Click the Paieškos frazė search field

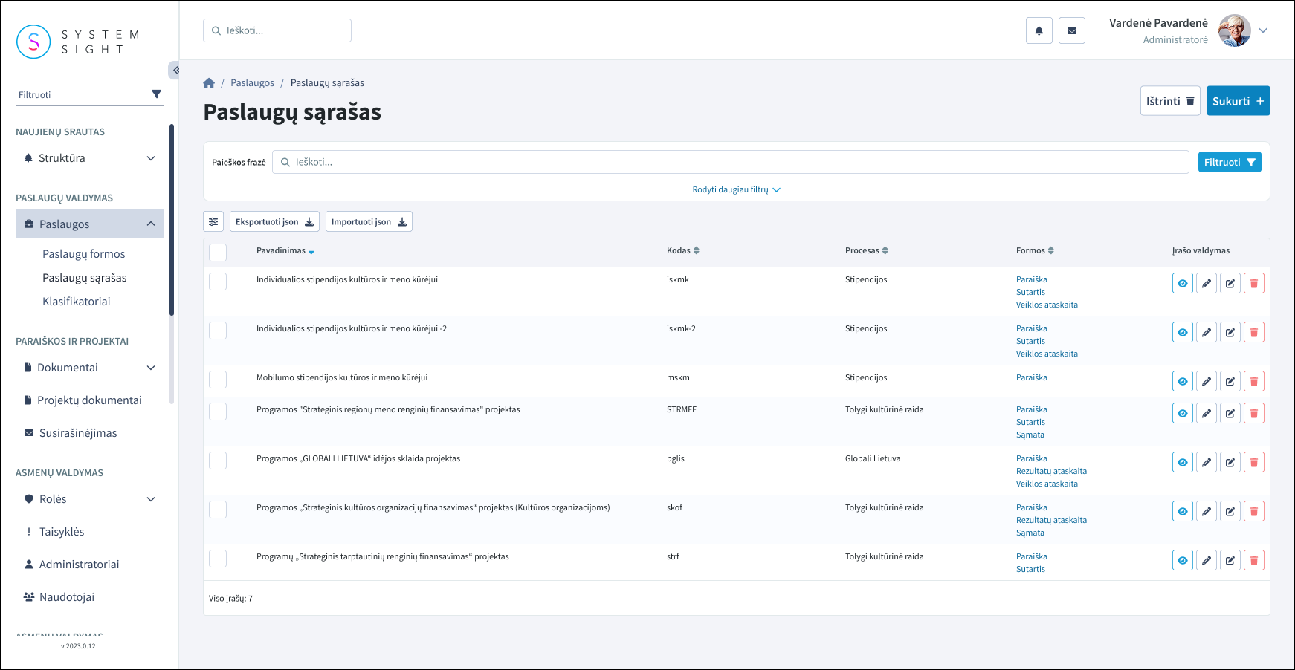[x=731, y=162]
